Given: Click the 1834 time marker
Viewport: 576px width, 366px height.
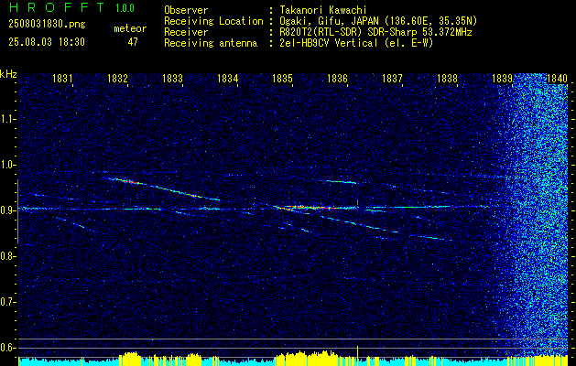Looking at the screenshot, I should pos(227,78).
